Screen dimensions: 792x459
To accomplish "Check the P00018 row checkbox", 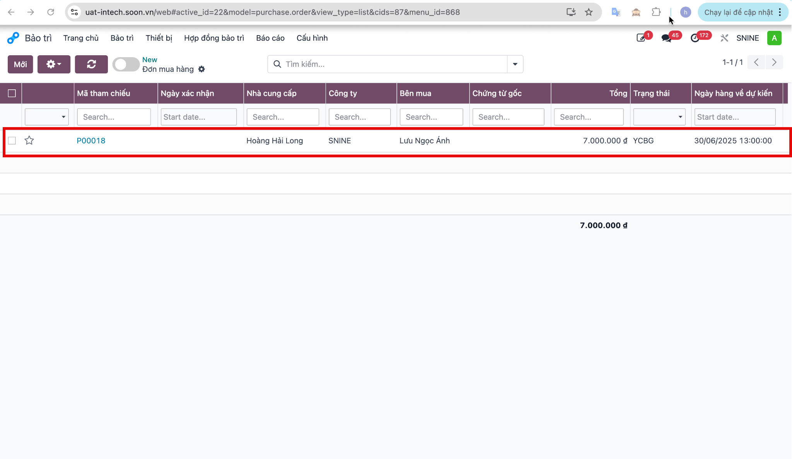I will point(12,141).
